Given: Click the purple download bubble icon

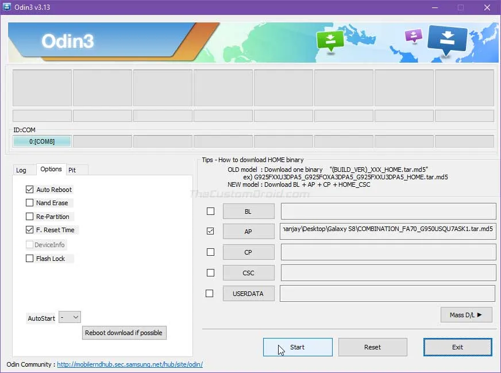Looking at the screenshot, I should point(413,36).
